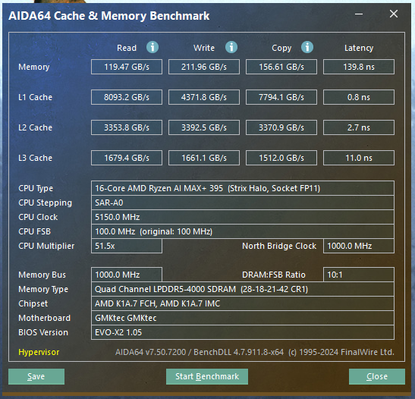Close the window using the X icon
Image resolution: width=415 pixels, height=399 pixels.
pyautogui.click(x=394, y=14)
